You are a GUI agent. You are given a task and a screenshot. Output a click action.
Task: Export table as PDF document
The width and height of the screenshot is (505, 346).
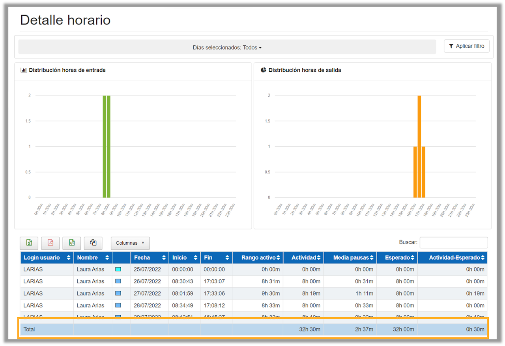[50, 243]
